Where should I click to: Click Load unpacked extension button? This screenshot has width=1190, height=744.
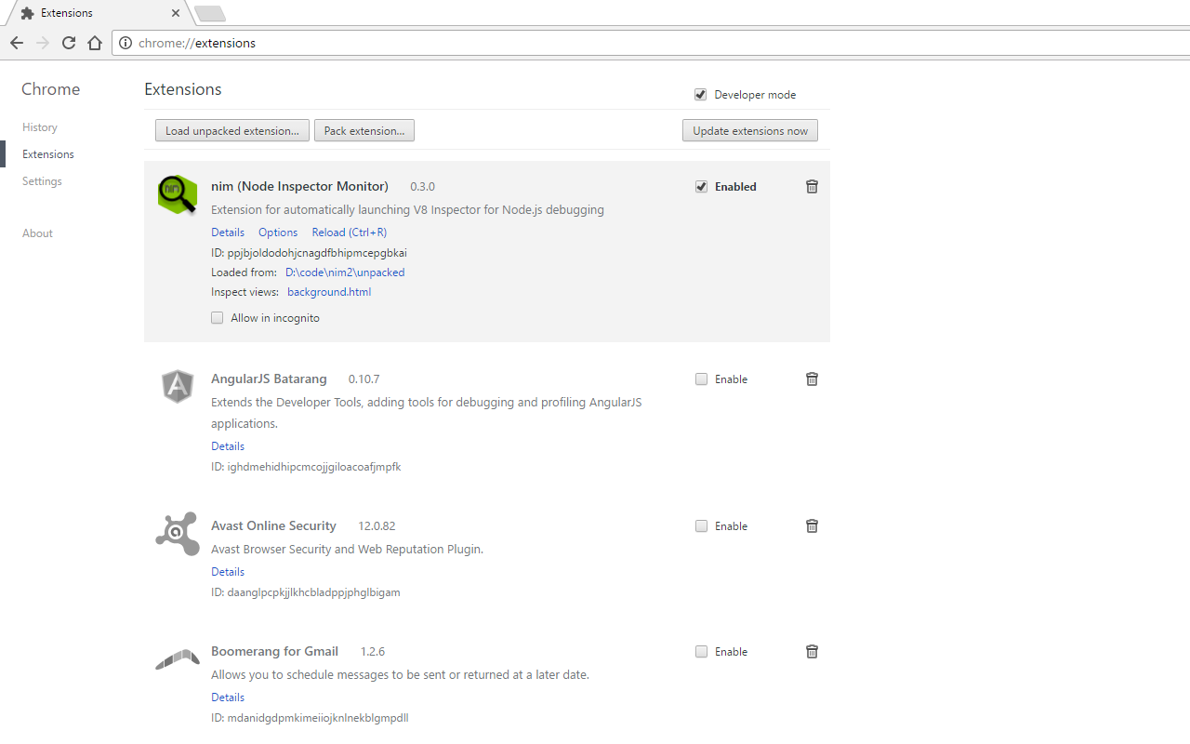coord(232,131)
